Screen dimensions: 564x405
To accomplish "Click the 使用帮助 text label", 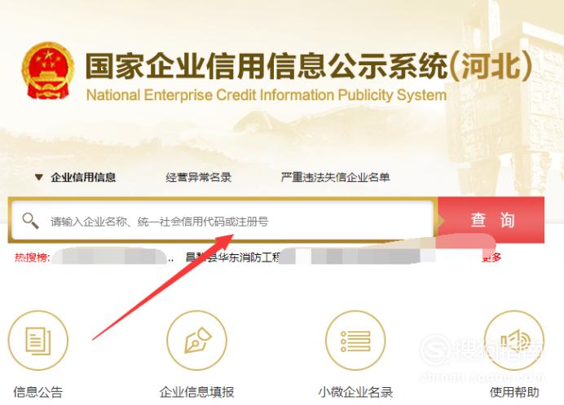I will click(x=514, y=392).
